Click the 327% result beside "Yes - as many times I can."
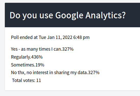The height and width of the screenshot is (96, 140). pyautogui.click(x=68, y=49)
